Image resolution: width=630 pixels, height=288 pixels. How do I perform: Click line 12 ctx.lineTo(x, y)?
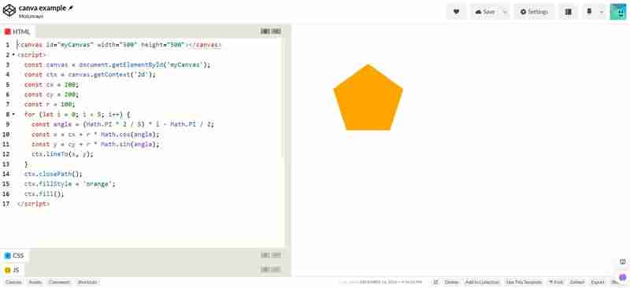tap(62, 154)
